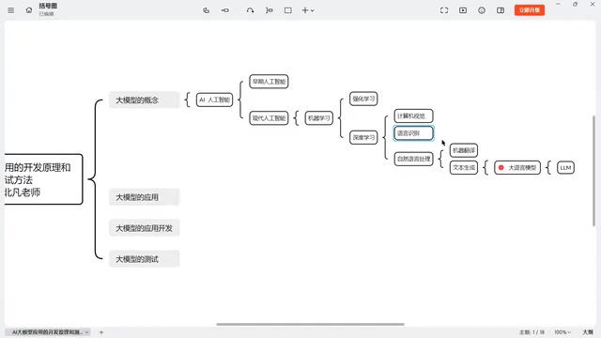
Task: Click the orange 立即升级 upgrade button
Action: tap(530, 10)
